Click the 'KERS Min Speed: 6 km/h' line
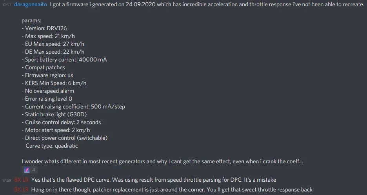367x195 pixels. 54,83
